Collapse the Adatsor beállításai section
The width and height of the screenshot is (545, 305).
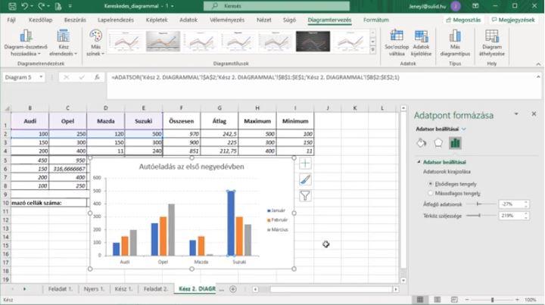coord(418,162)
